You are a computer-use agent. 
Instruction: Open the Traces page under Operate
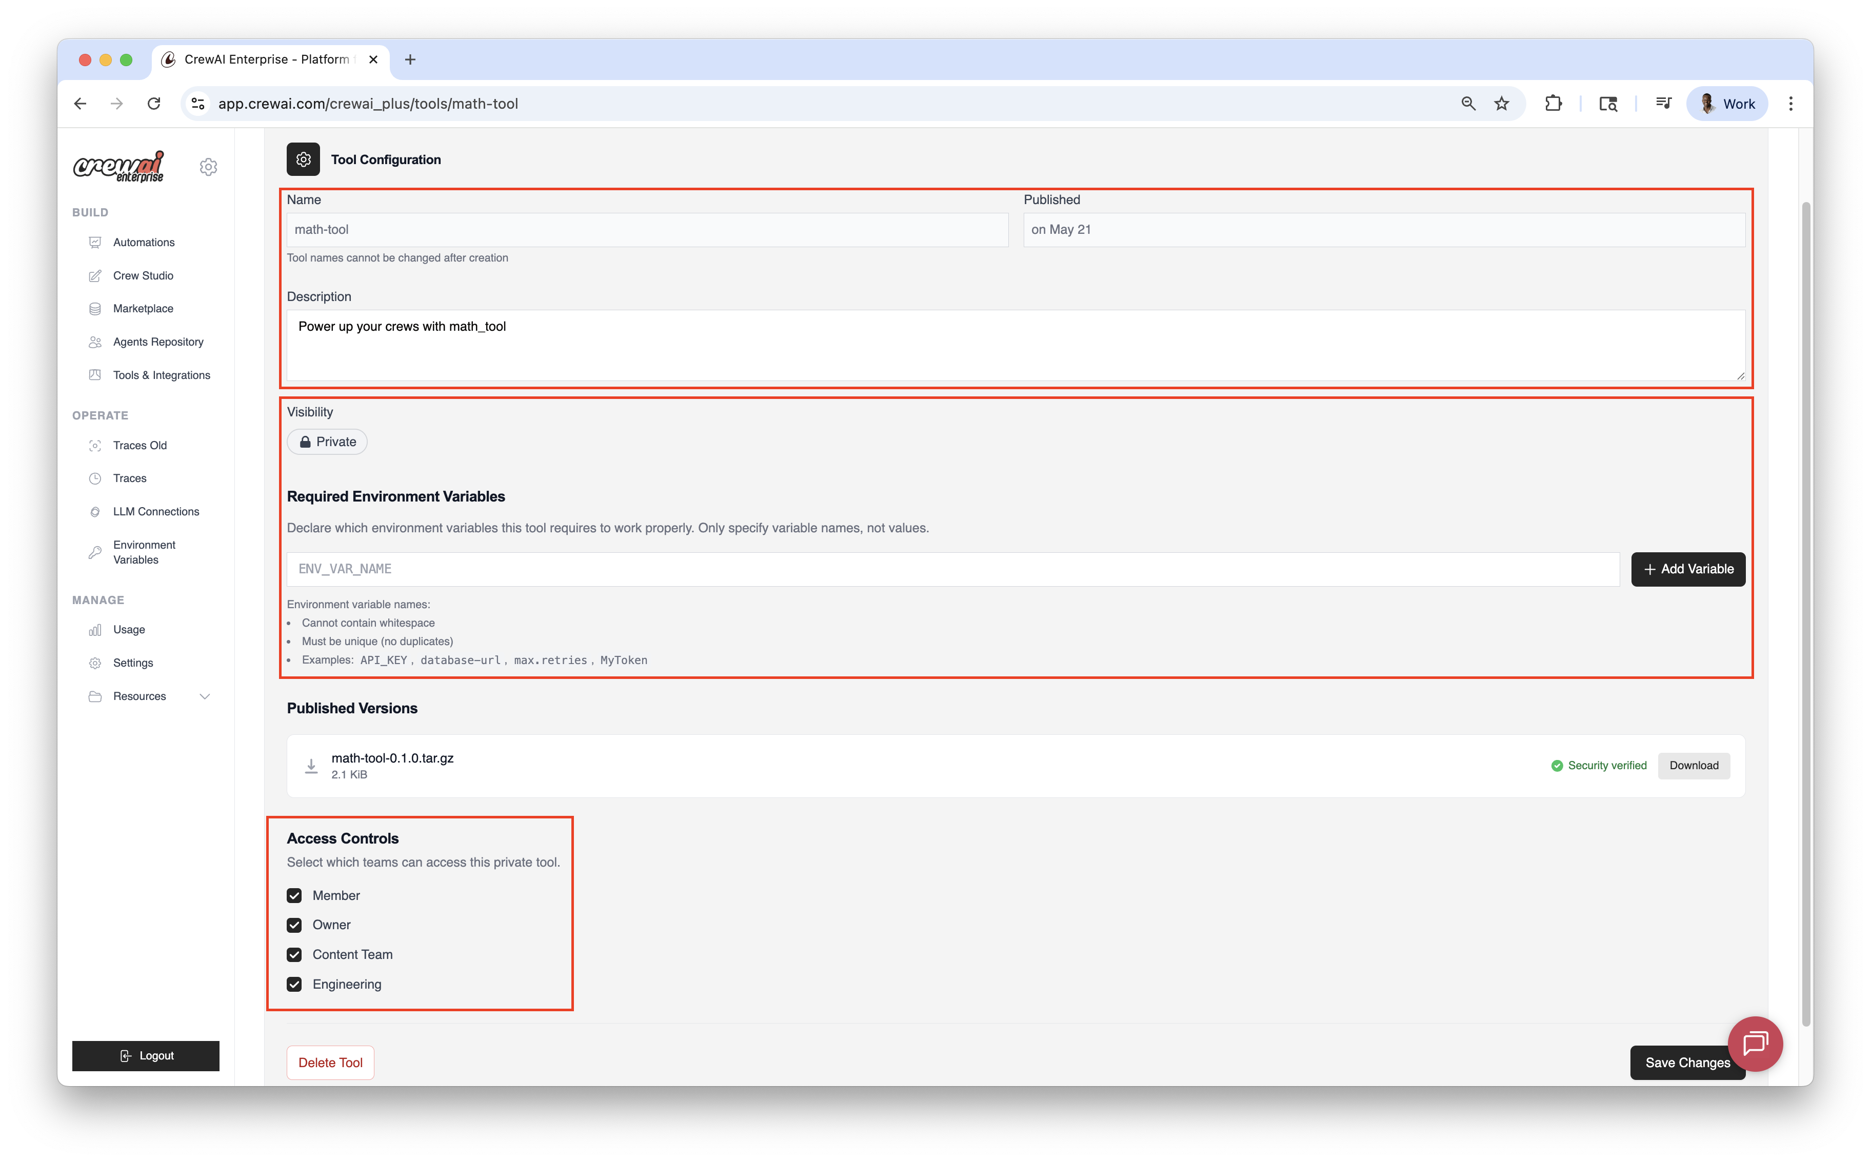(x=130, y=477)
